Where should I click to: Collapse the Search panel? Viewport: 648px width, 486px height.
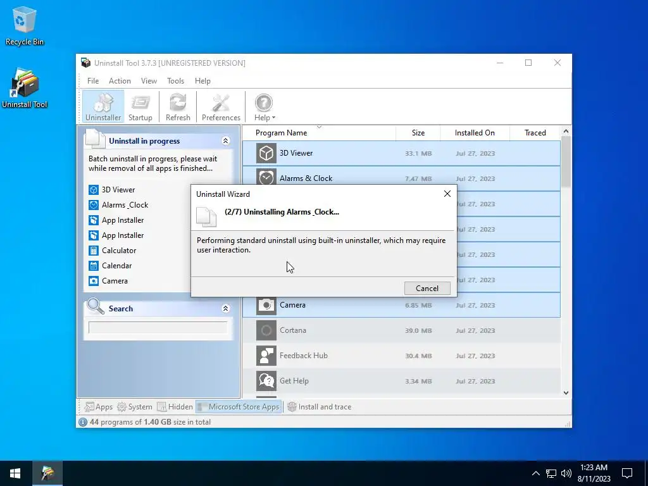[x=226, y=308]
